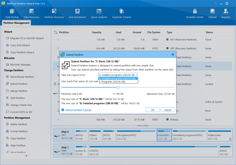This screenshot has width=236, height=165.
Task: Click the Register icon
Action: pyautogui.click(x=226, y=11)
